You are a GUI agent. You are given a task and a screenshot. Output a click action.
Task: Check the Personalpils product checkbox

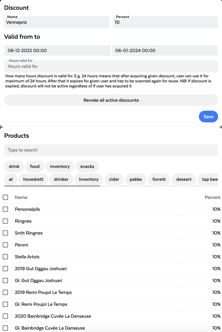[5, 209]
